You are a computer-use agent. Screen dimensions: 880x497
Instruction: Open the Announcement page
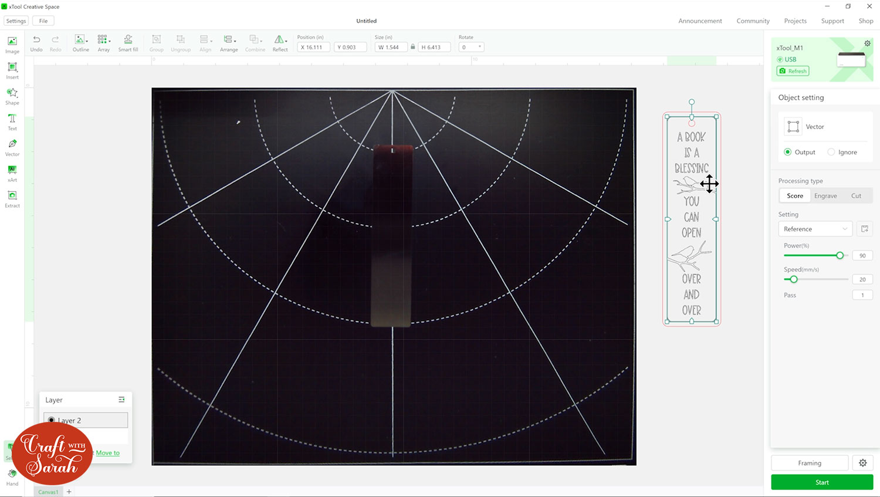pyautogui.click(x=700, y=21)
